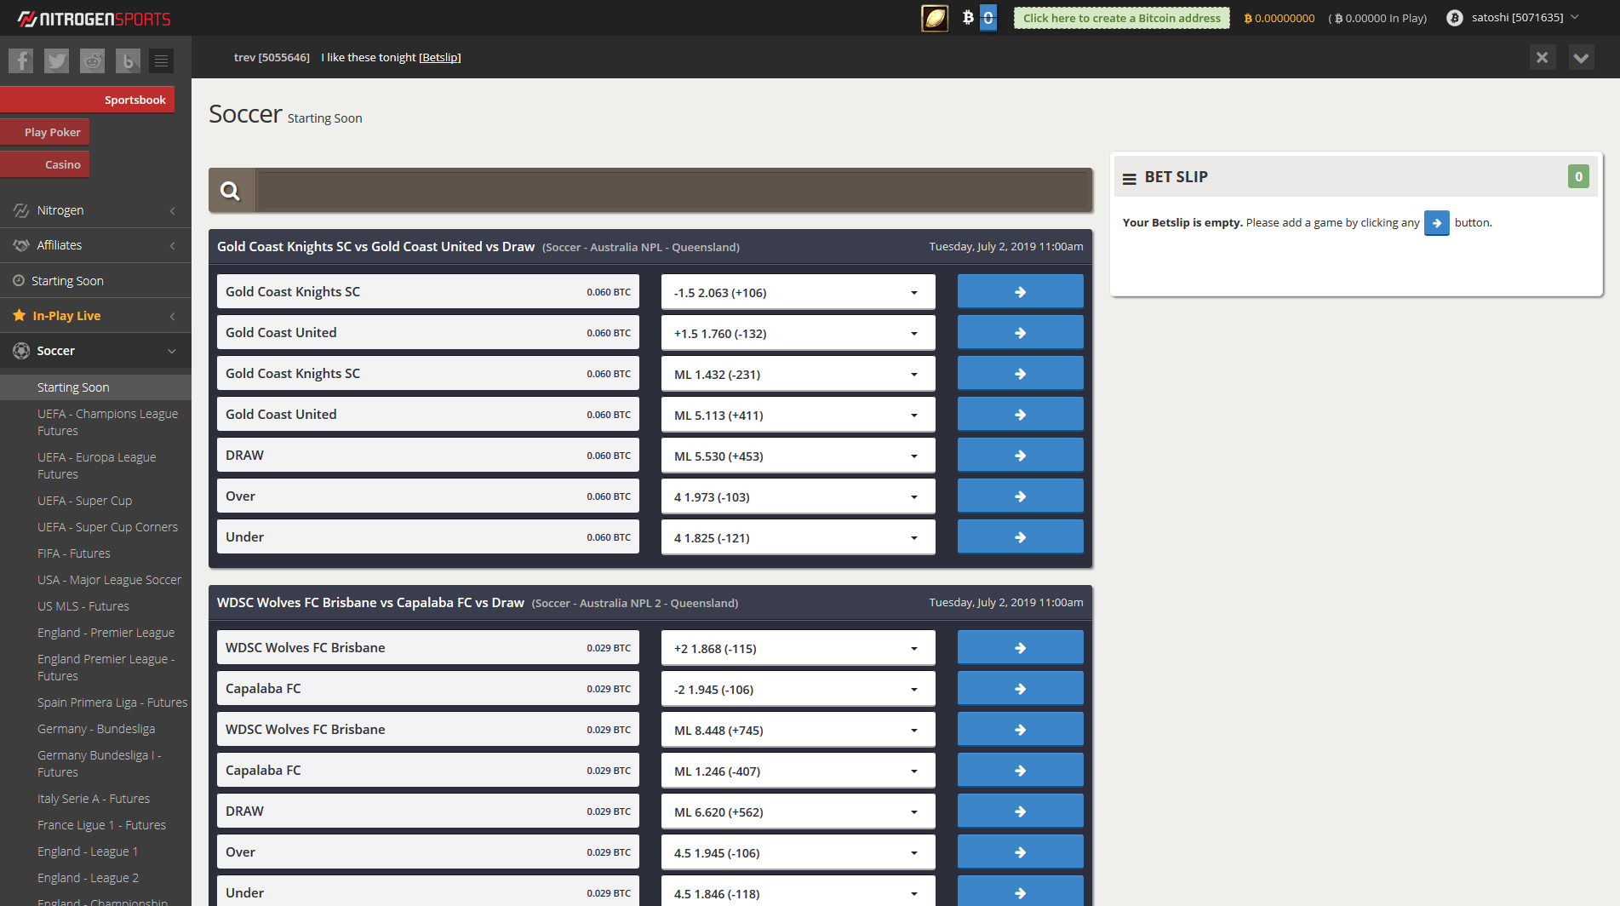Click the Sportsbook button
Viewport: 1620px width, 906px height.
coord(88,100)
